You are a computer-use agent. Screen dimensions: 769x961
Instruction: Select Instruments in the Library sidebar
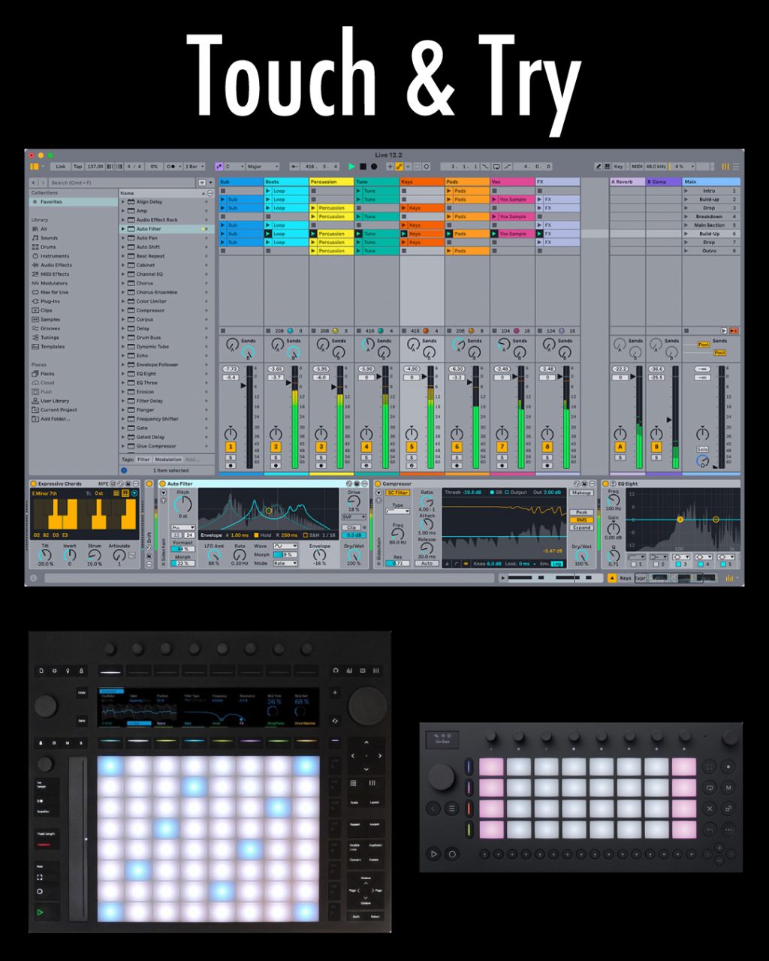(x=54, y=256)
